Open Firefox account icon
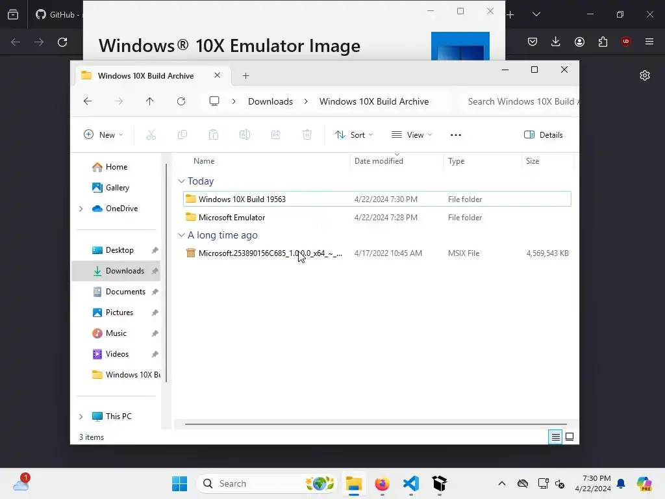This screenshot has height=499, width=665. (x=579, y=42)
